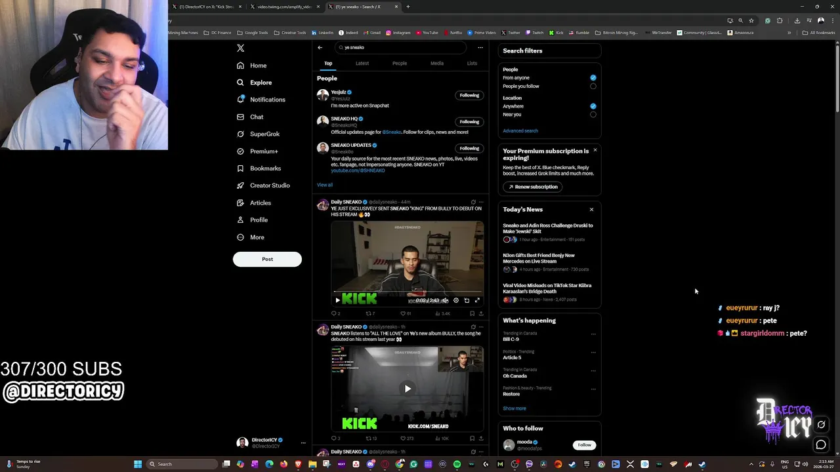Image resolution: width=840 pixels, height=472 pixels.
Task: Switch to the Lists search tab
Action: tap(472, 64)
